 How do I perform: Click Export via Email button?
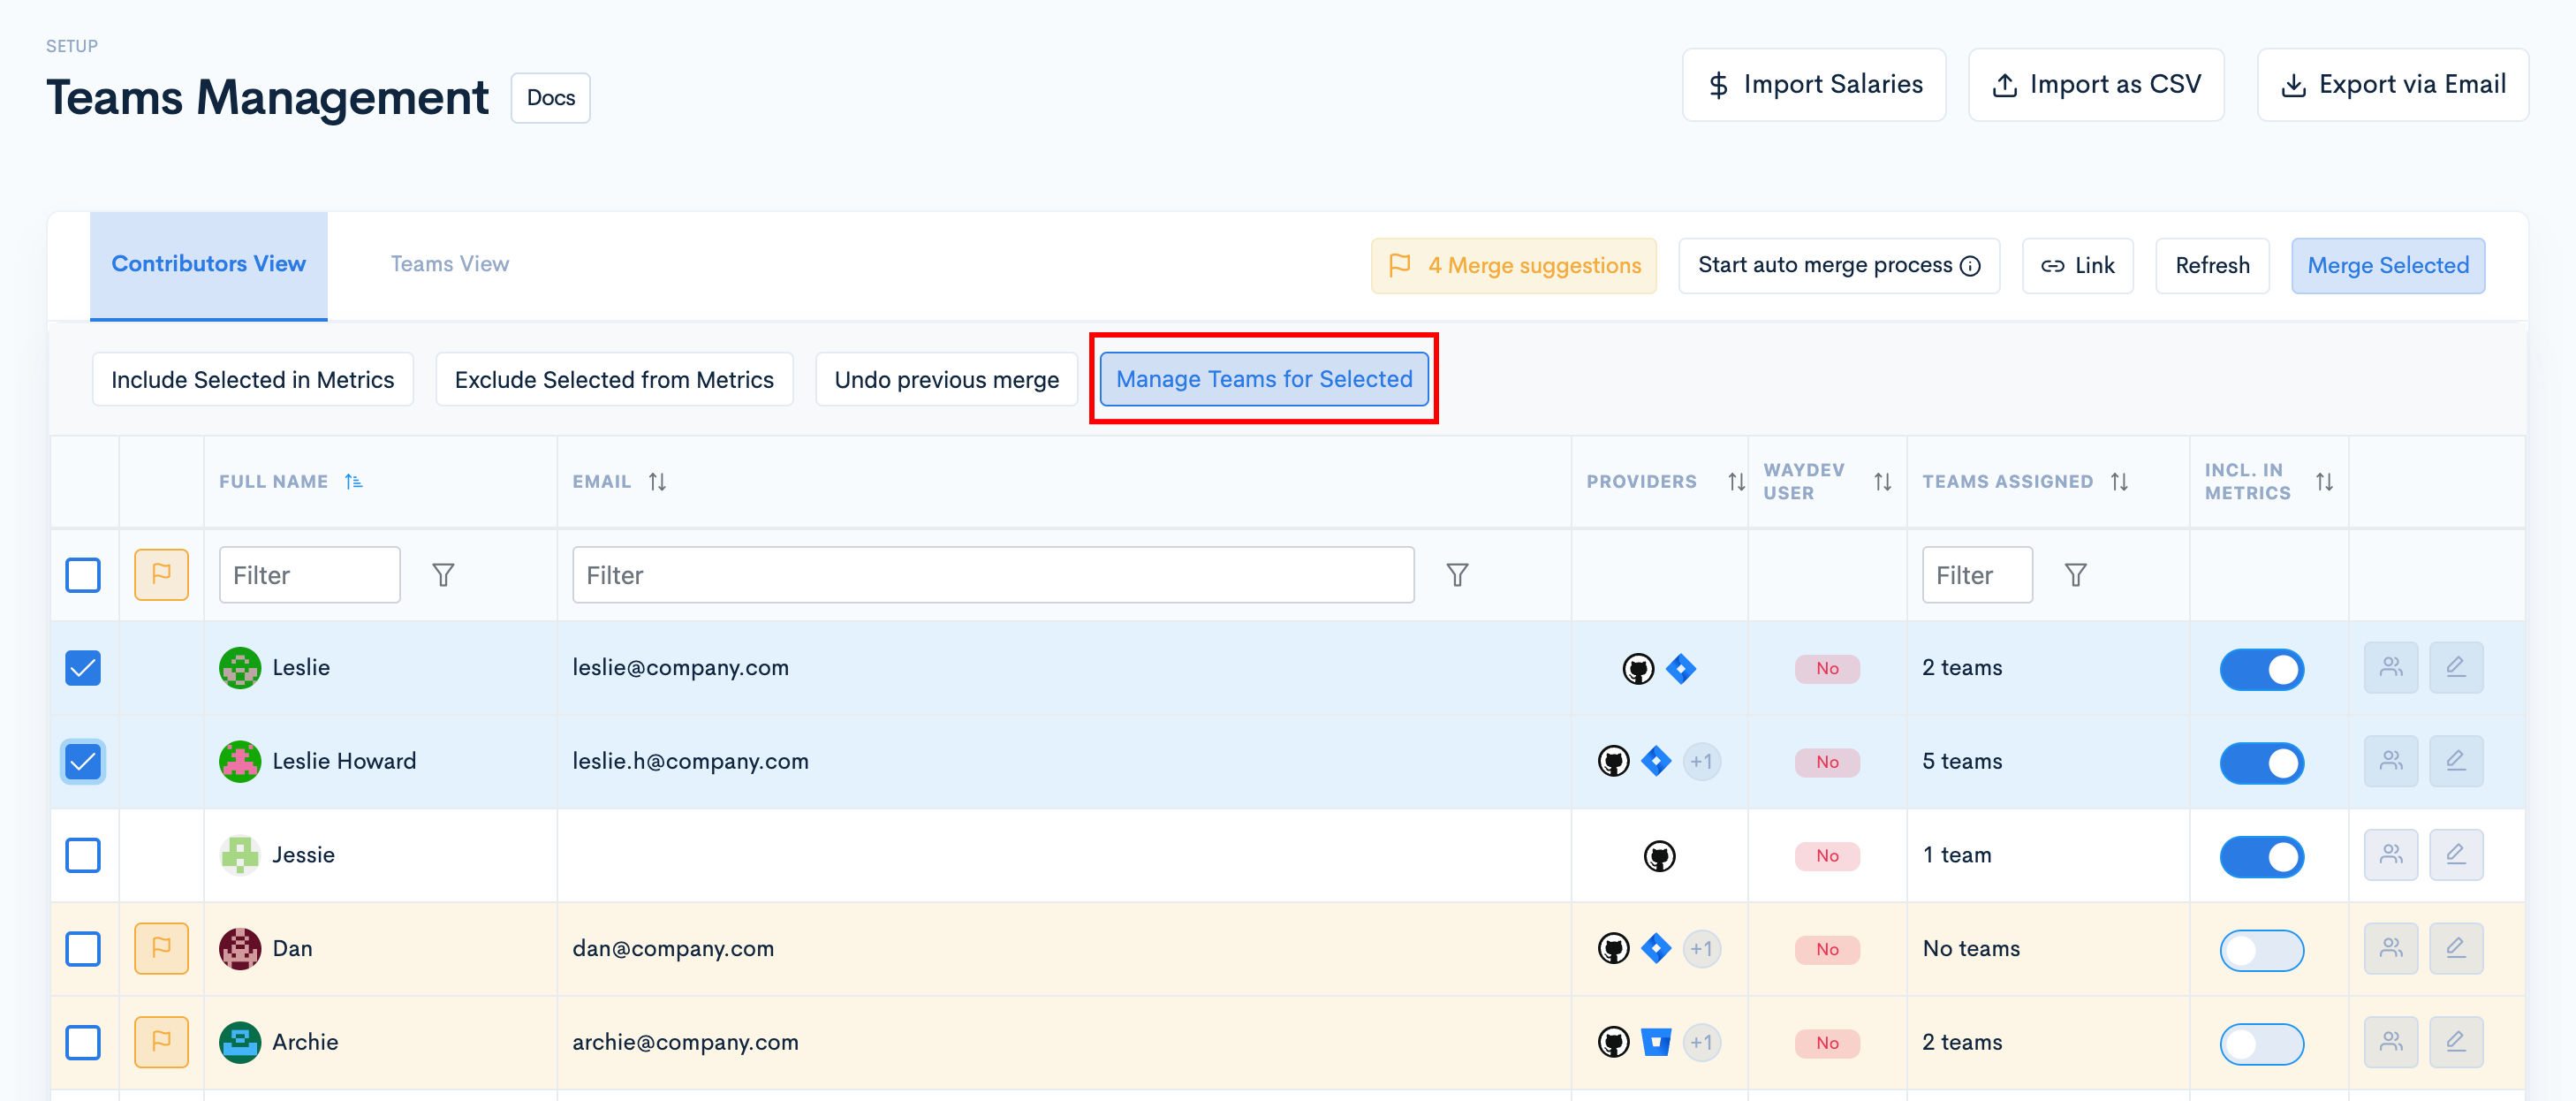(2392, 85)
